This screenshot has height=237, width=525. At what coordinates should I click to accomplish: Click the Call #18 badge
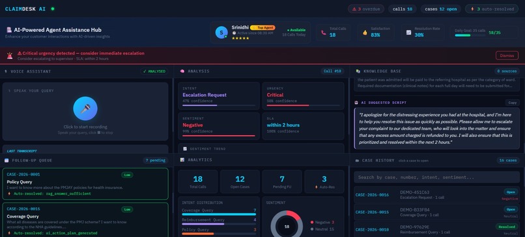coord(332,71)
